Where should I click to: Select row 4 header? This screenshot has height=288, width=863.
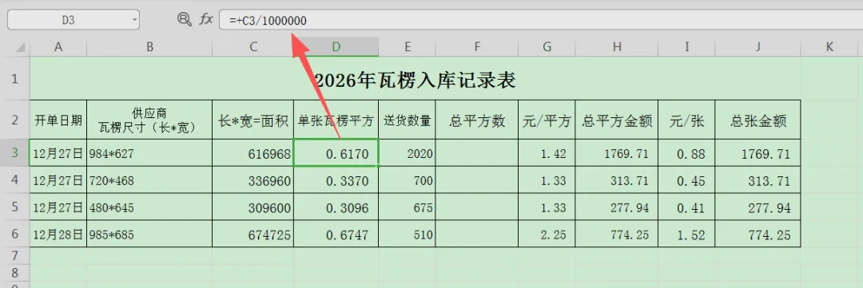pos(15,180)
